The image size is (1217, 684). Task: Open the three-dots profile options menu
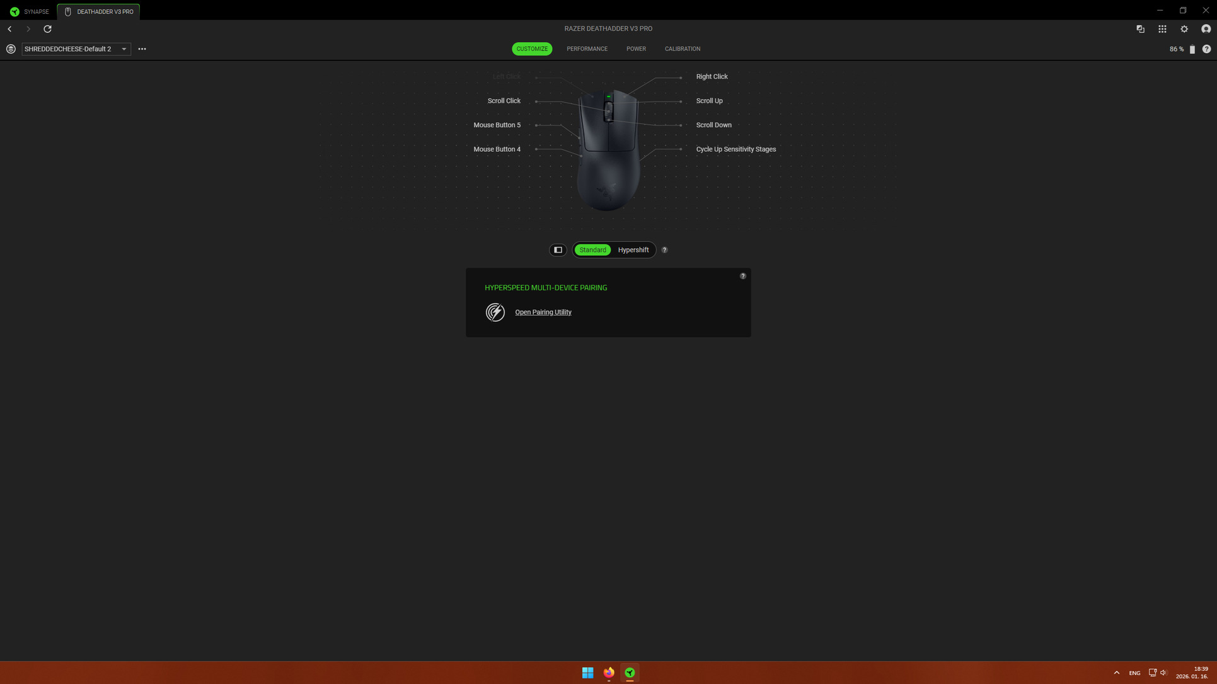[x=142, y=49]
